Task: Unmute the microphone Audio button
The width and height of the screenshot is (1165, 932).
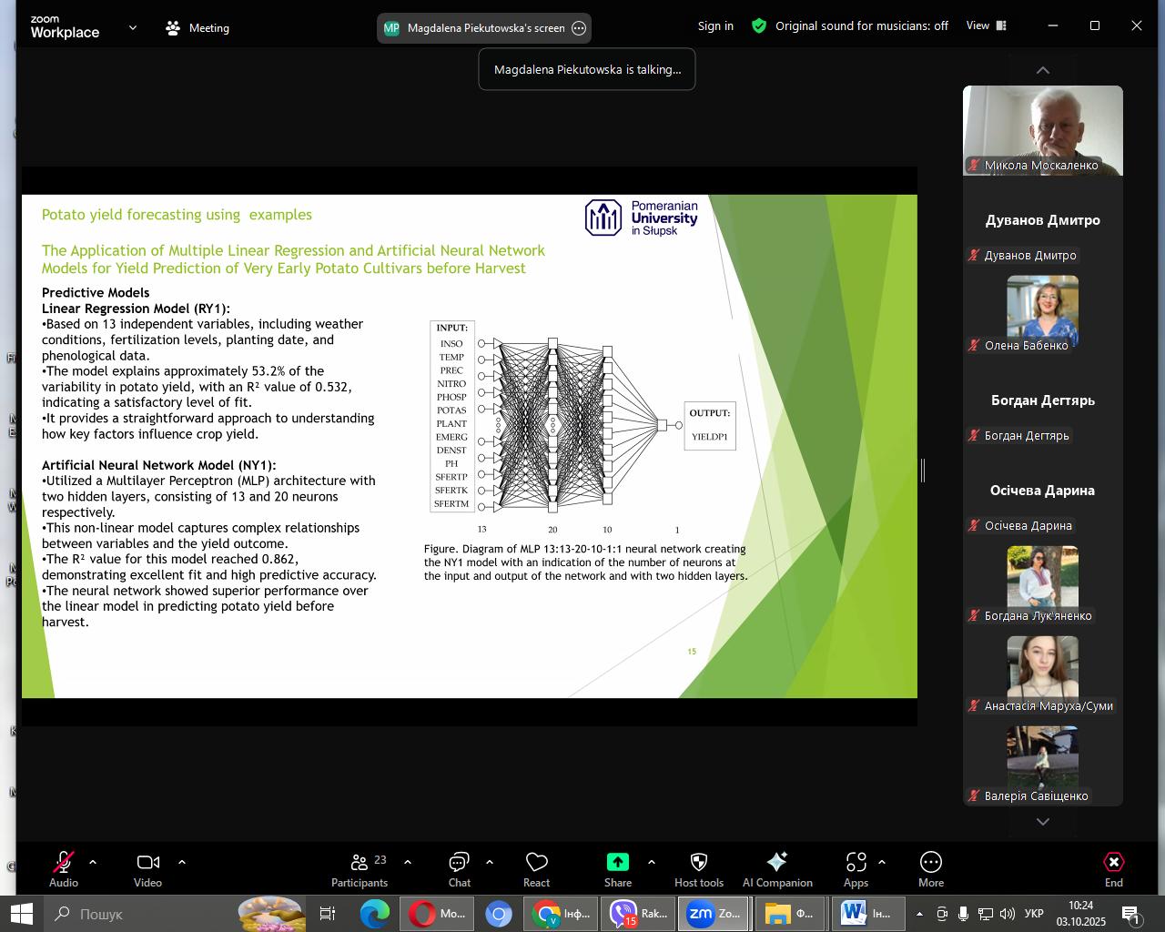Action: click(x=64, y=869)
